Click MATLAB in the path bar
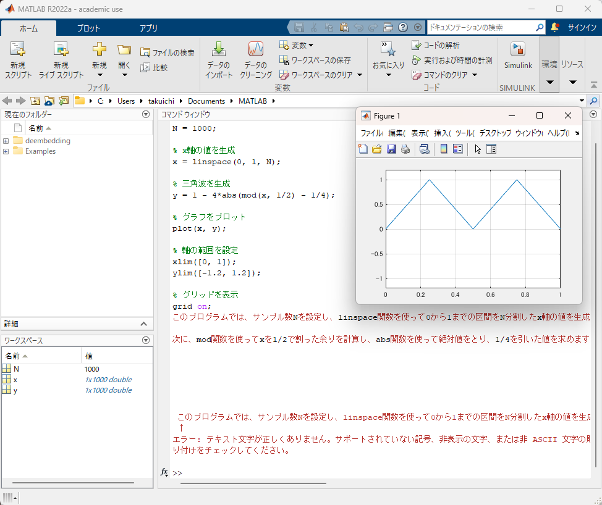Screen dimensions: 602x505 [x=253, y=101]
